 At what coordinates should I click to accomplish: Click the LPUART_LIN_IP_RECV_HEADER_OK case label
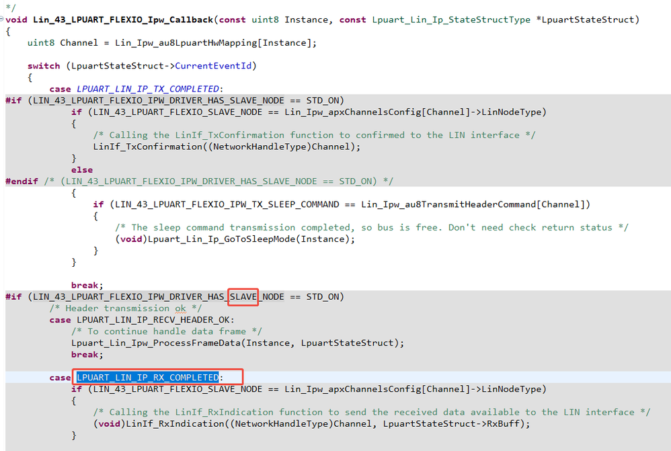coord(153,320)
